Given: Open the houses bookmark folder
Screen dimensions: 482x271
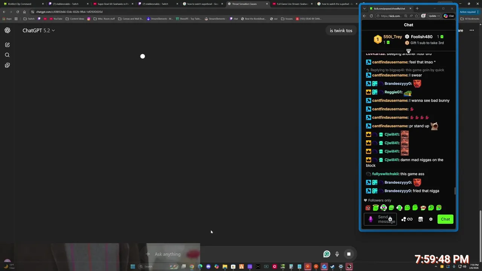Looking at the screenshot, I should pos(287,18).
